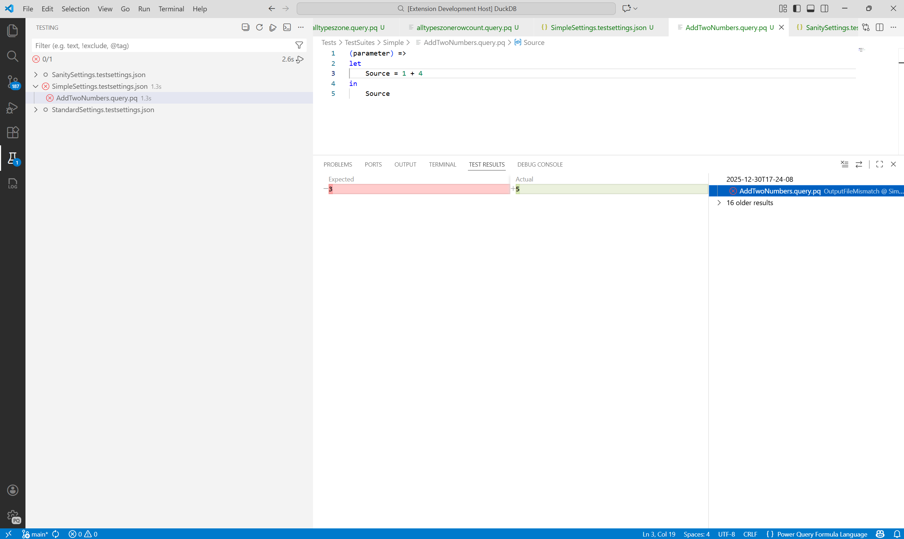The height and width of the screenshot is (539, 904).
Task: Open the Explorer view in activity bar
Action: [13, 30]
